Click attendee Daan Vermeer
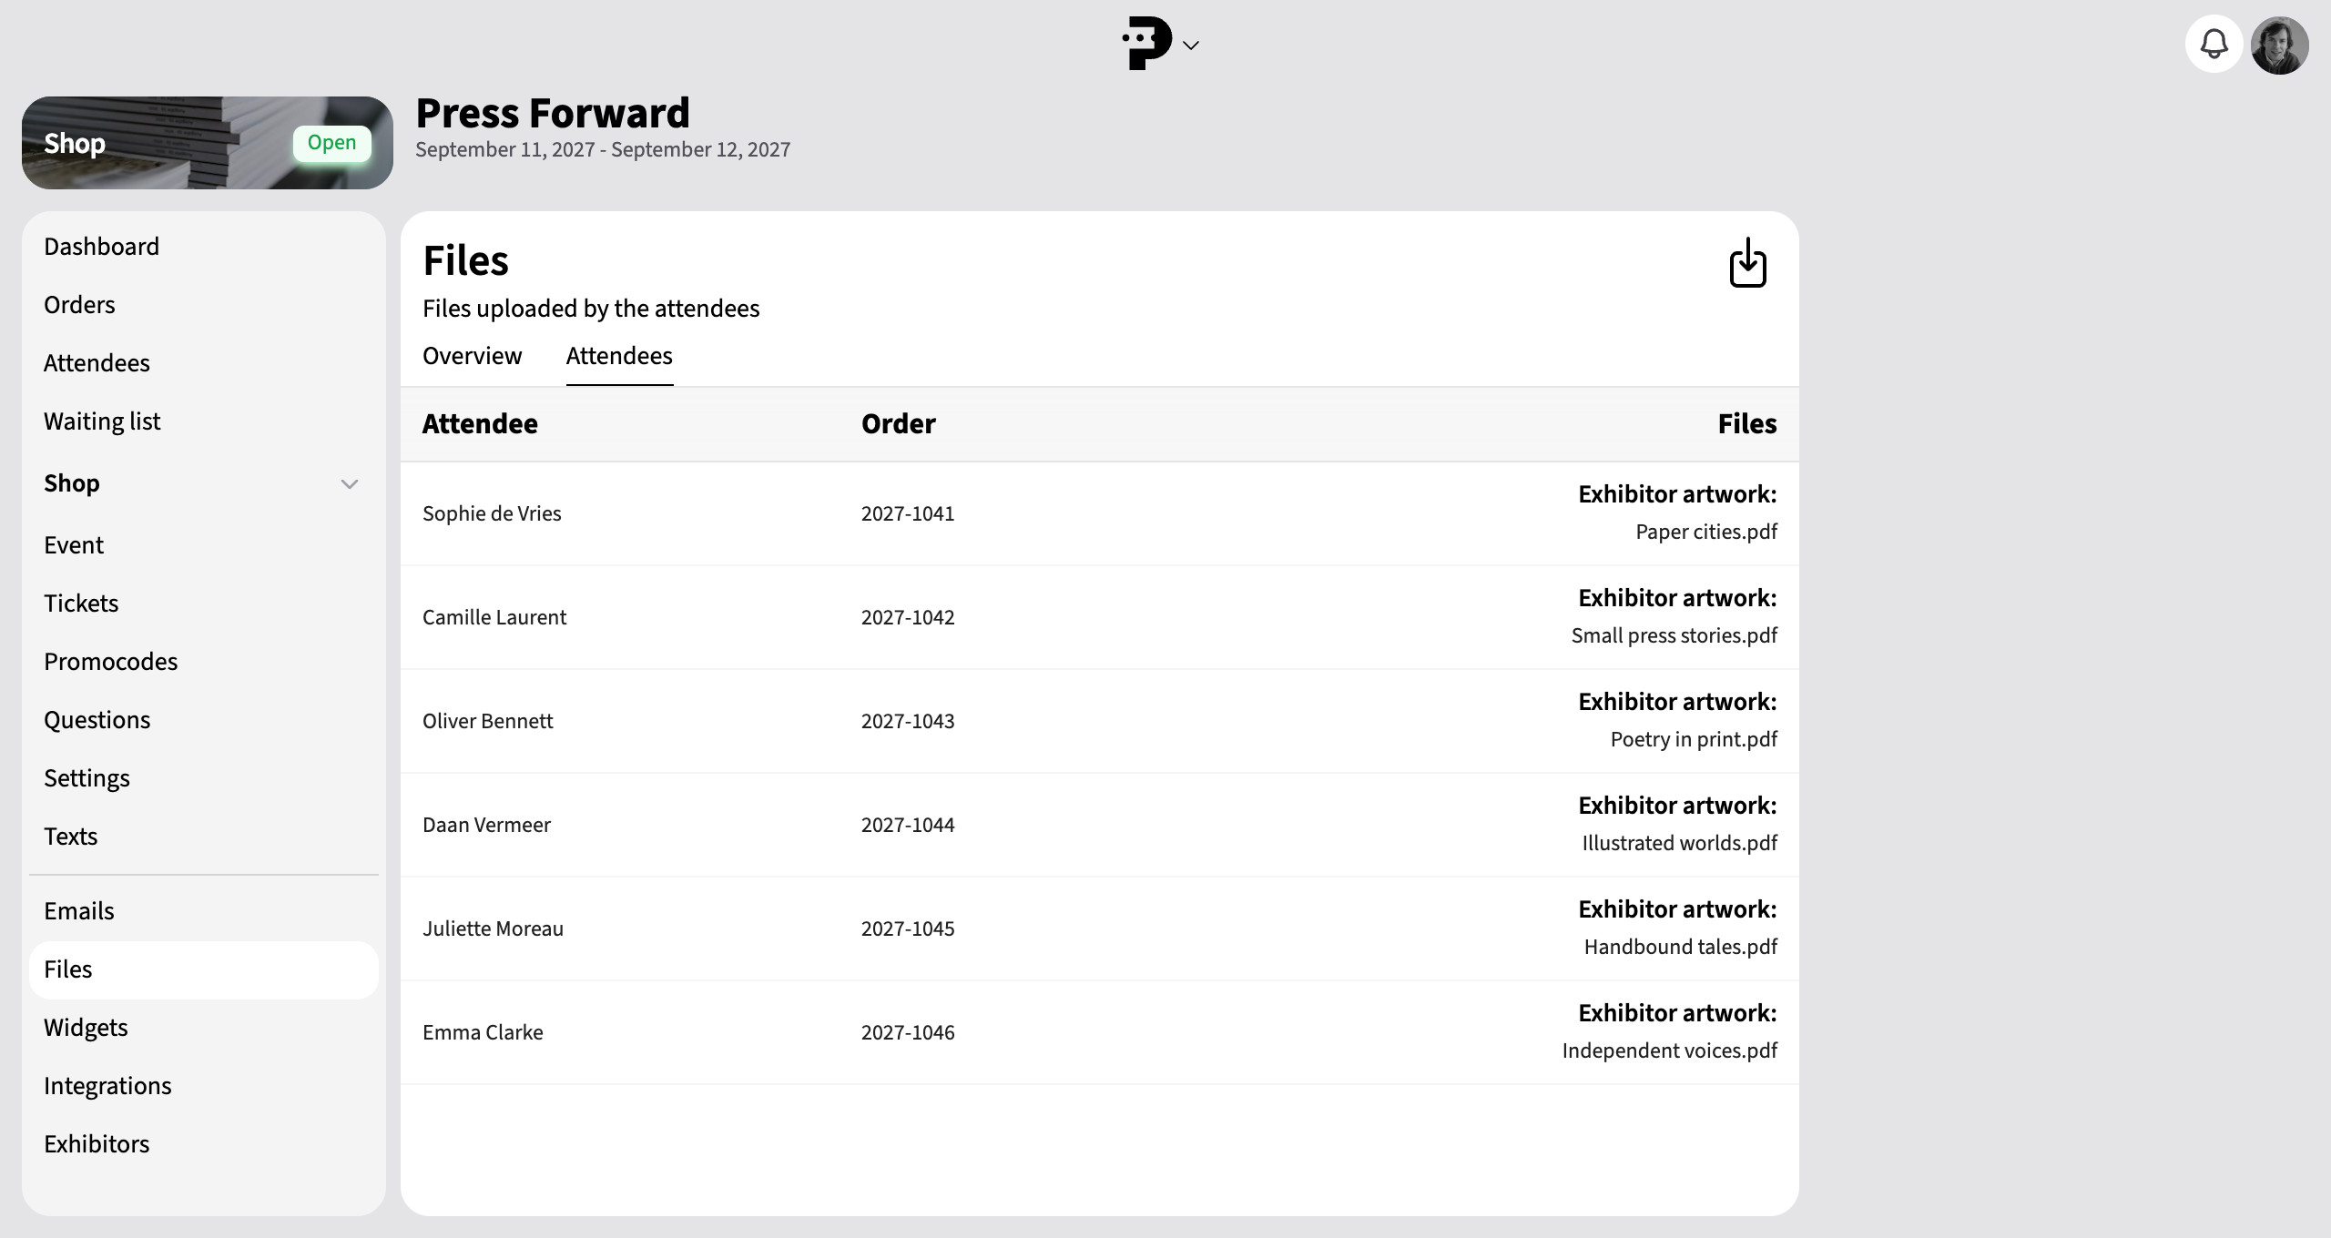This screenshot has height=1238, width=2331. point(486,825)
